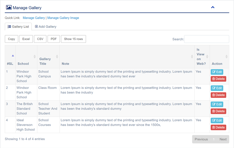This screenshot has height=148, width=234.
Task: Click the Copy export button
Action: pos(11,39)
